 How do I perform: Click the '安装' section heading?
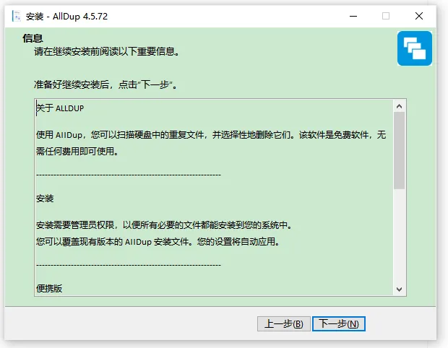[45, 199]
